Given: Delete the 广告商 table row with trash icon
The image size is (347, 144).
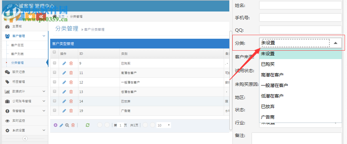Looking at the screenshot, I should 71,111.
